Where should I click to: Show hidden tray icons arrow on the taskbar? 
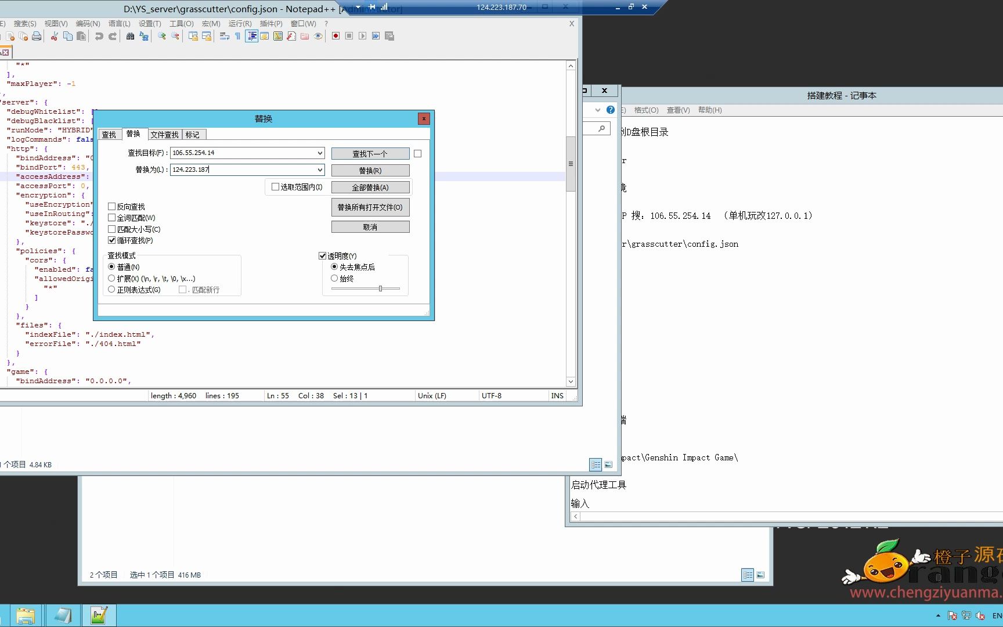point(938,615)
